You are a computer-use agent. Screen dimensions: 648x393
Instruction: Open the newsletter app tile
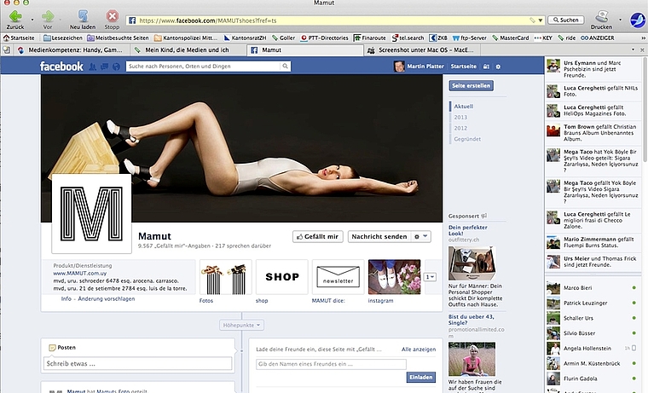[338, 277]
